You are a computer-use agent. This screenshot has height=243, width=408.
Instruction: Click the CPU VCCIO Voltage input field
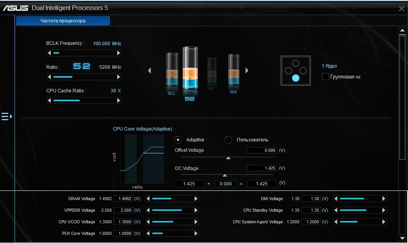(123, 222)
